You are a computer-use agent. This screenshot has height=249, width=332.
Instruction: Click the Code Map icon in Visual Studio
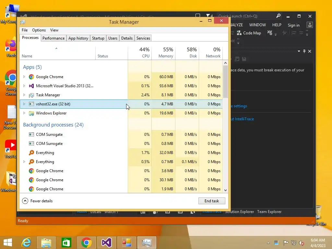pyautogui.click(x=239, y=33)
